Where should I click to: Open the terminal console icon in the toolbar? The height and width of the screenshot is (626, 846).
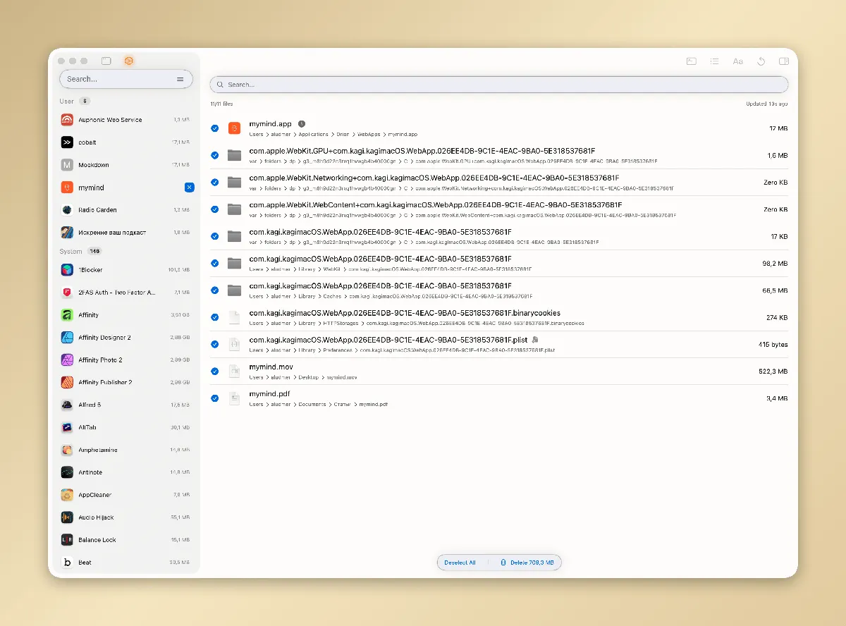(691, 61)
